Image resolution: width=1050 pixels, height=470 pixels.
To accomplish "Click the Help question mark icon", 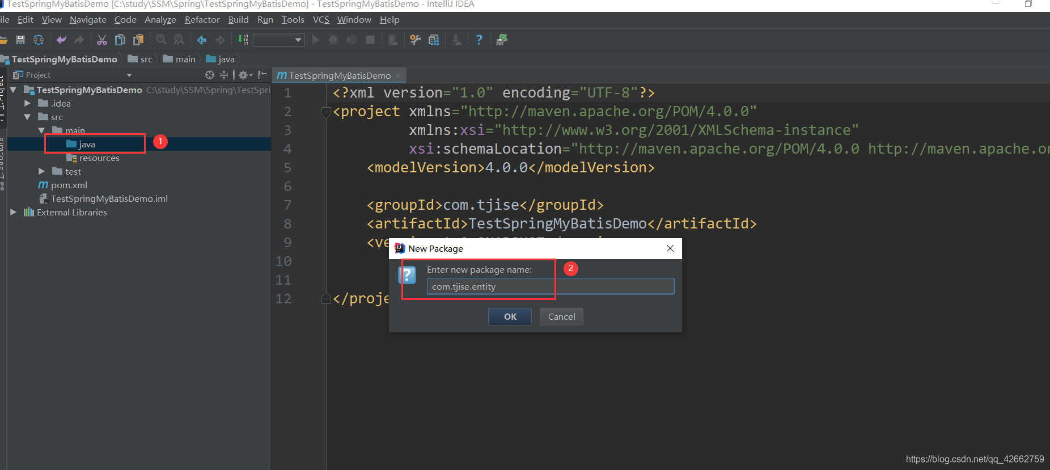I will click(x=479, y=40).
